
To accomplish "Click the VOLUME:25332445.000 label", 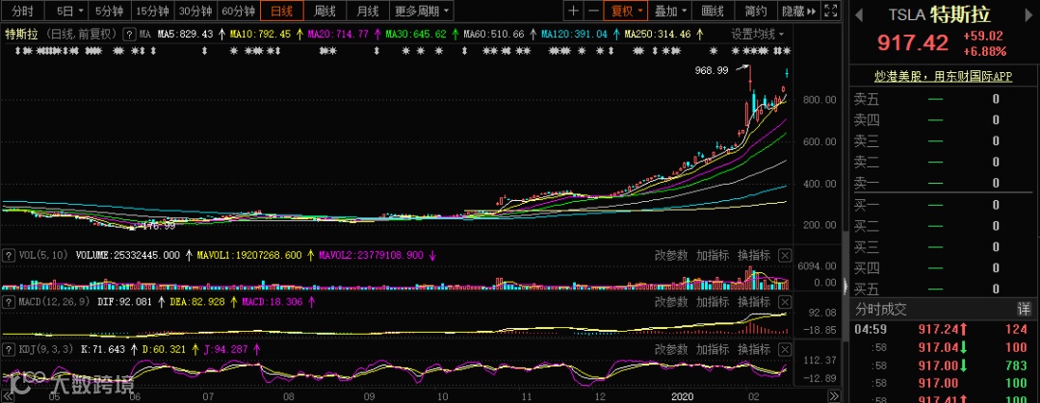I will (127, 255).
